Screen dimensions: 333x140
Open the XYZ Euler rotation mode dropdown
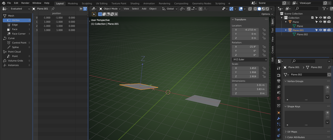pyautogui.click(x=249, y=60)
